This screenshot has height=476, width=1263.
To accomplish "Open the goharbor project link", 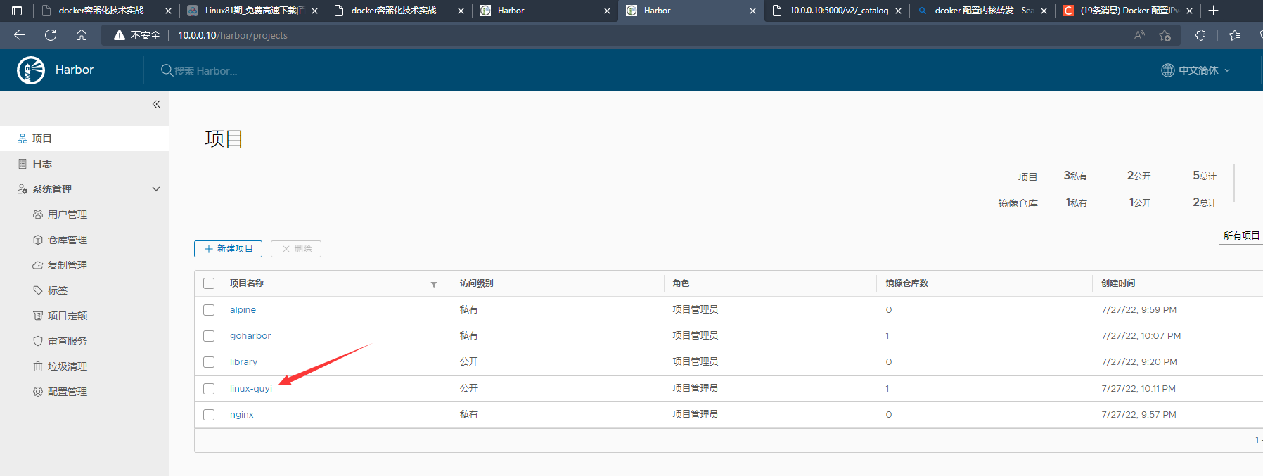I will [x=250, y=336].
